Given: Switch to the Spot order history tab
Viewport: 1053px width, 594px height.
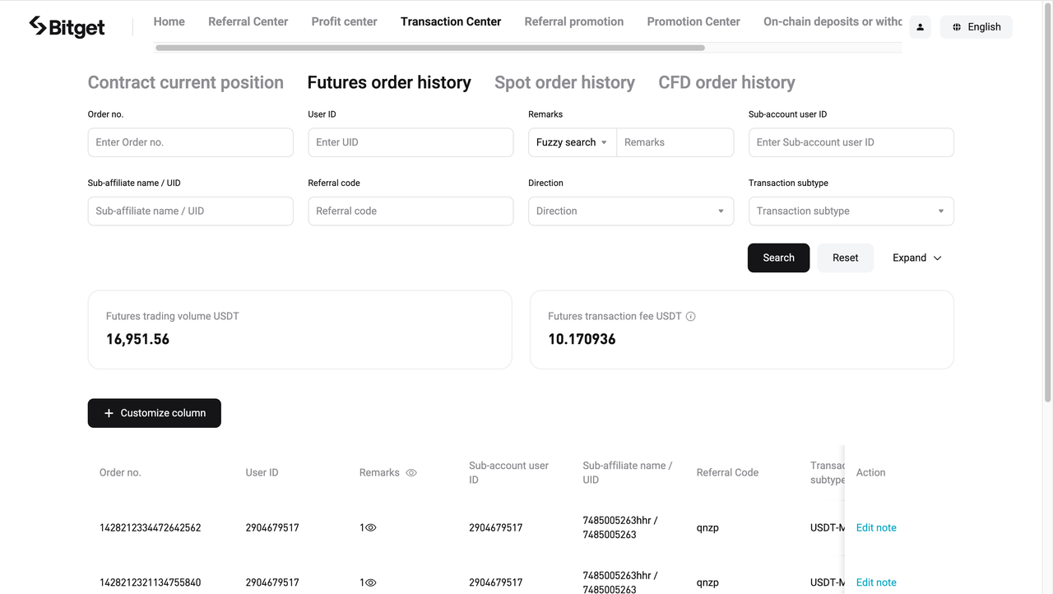Looking at the screenshot, I should (x=564, y=82).
